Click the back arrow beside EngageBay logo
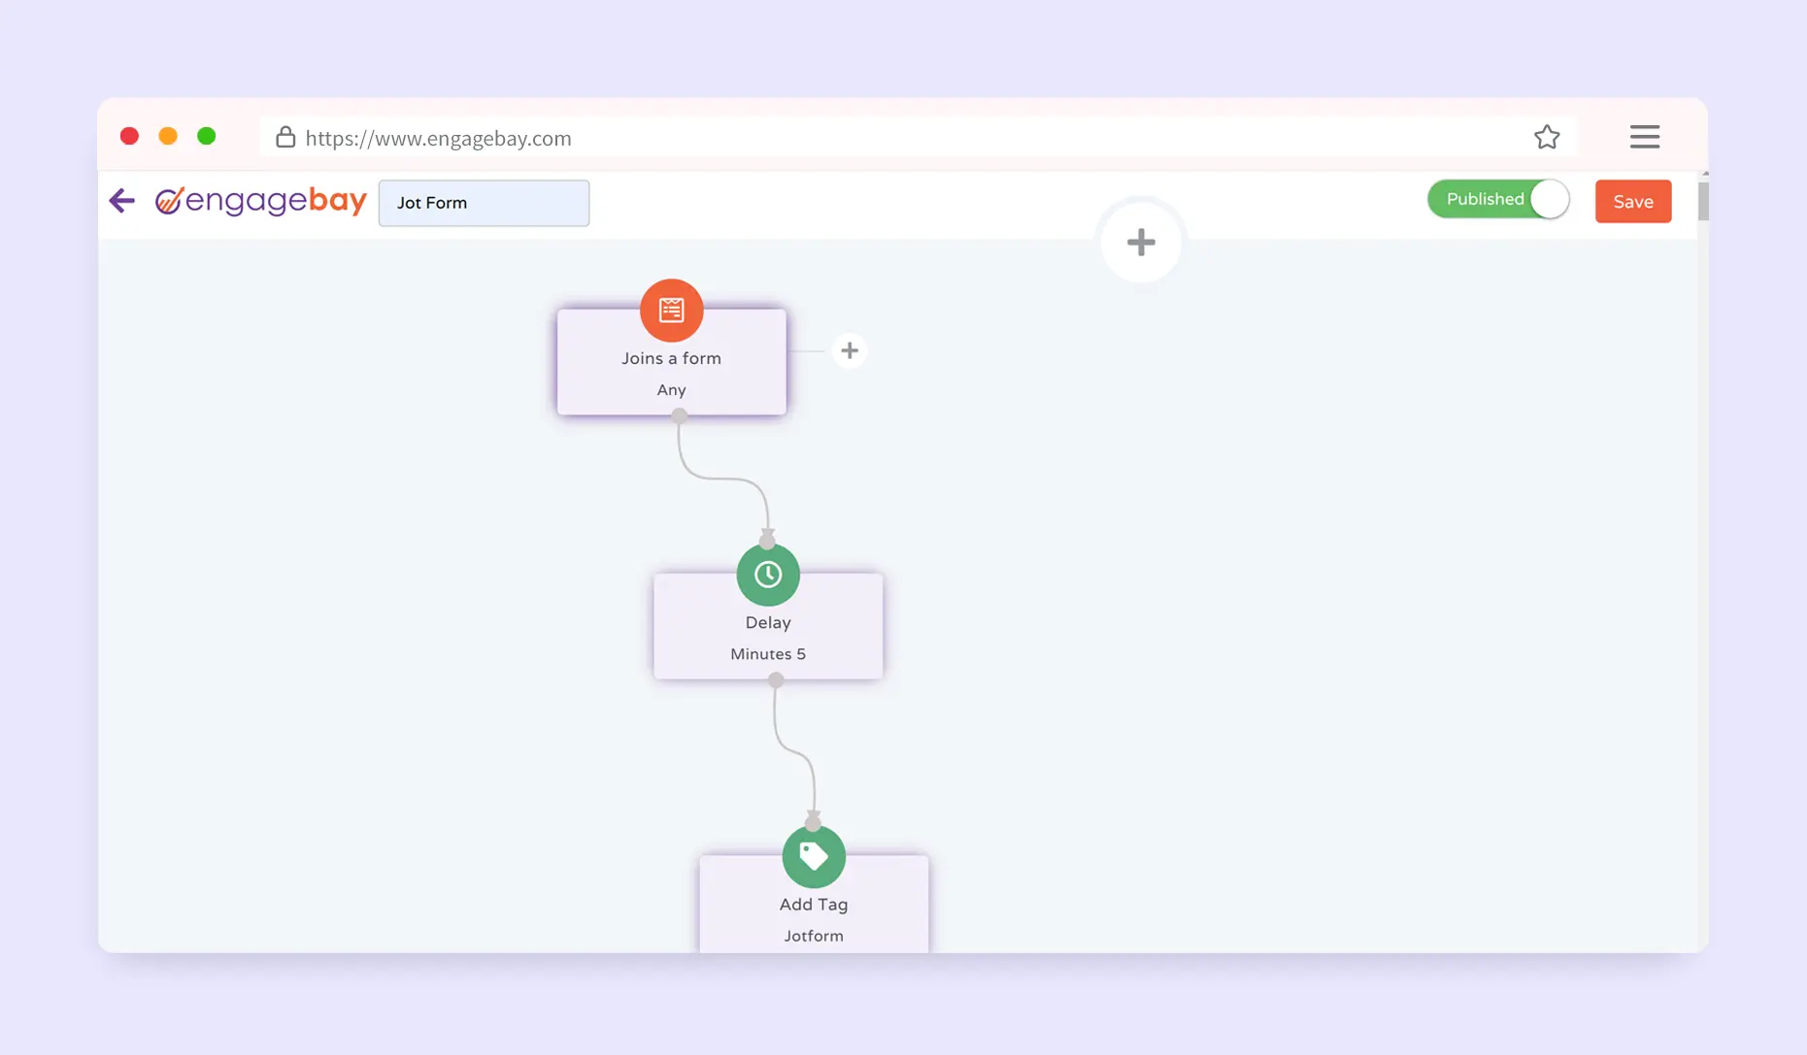The height and width of the screenshot is (1055, 1807). (x=122, y=201)
